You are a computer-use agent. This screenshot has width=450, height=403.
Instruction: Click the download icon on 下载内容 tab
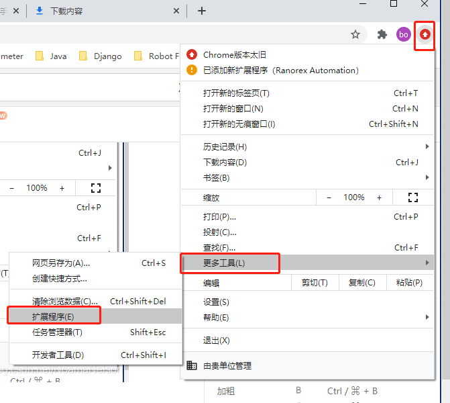coord(40,11)
